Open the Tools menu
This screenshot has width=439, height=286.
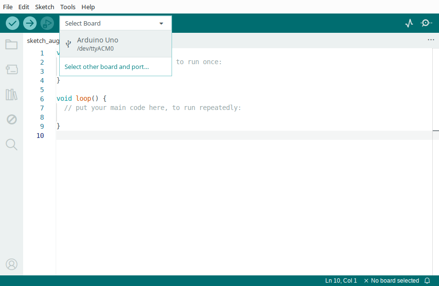[x=68, y=7]
